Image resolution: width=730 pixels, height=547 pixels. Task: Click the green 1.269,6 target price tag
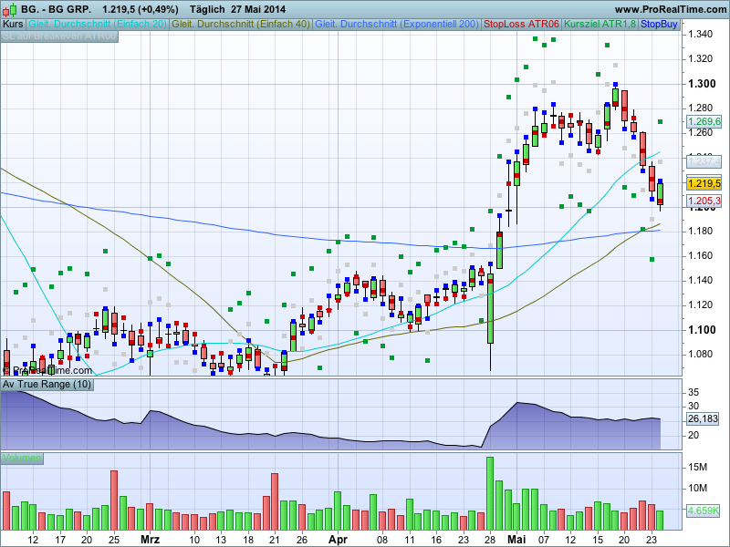click(x=704, y=121)
